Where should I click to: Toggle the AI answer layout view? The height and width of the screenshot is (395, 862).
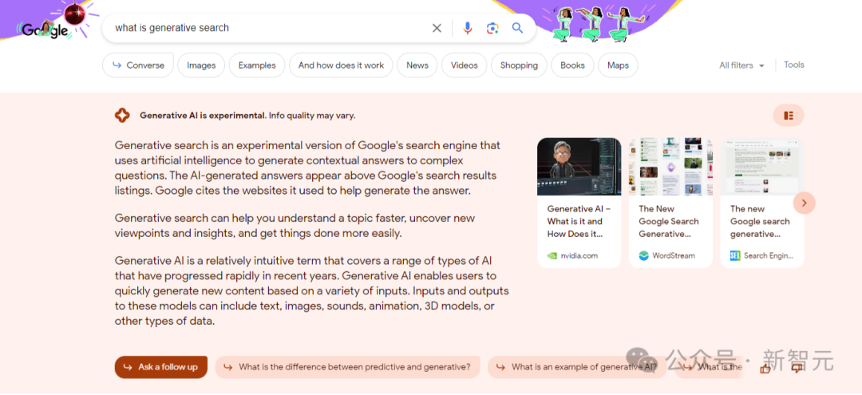click(x=789, y=116)
